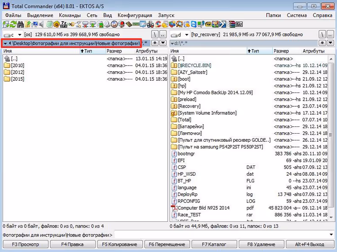Click the F3 Просмотр button

(25, 244)
